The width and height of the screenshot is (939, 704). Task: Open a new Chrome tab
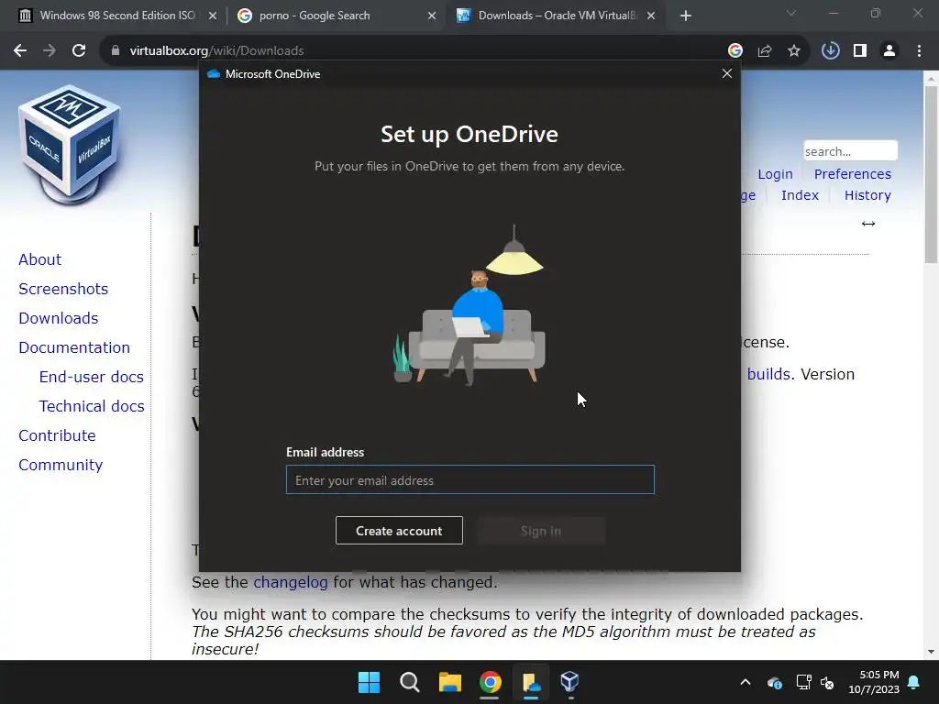pos(686,16)
